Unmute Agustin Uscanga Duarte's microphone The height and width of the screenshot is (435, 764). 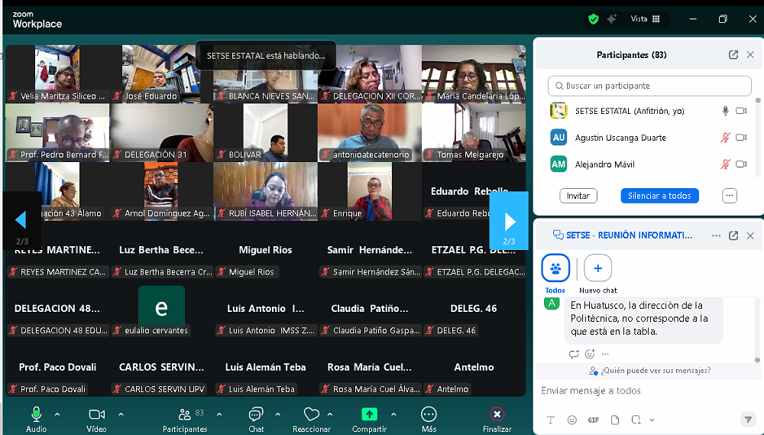(x=725, y=138)
